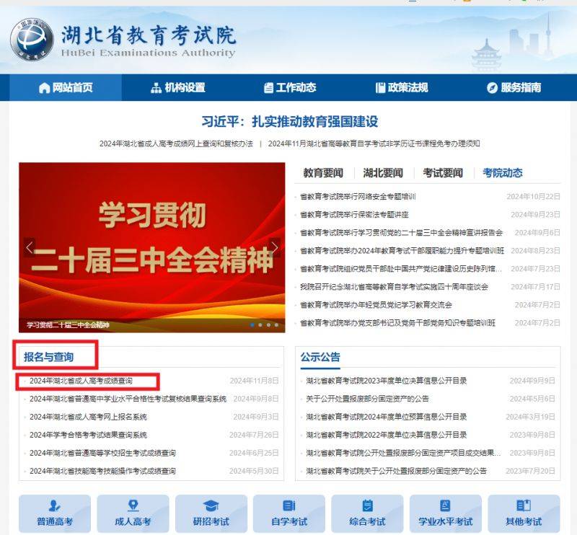This screenshot has height=535, width=577.
Task: Click the headline 习近平：扎实推动教育强国建设
Action: tap(289, 121)
